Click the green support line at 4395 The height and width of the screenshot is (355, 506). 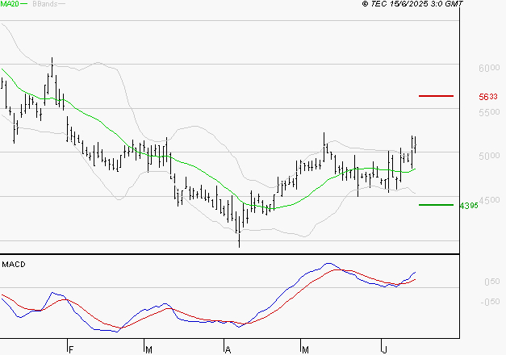pos(436,205)
